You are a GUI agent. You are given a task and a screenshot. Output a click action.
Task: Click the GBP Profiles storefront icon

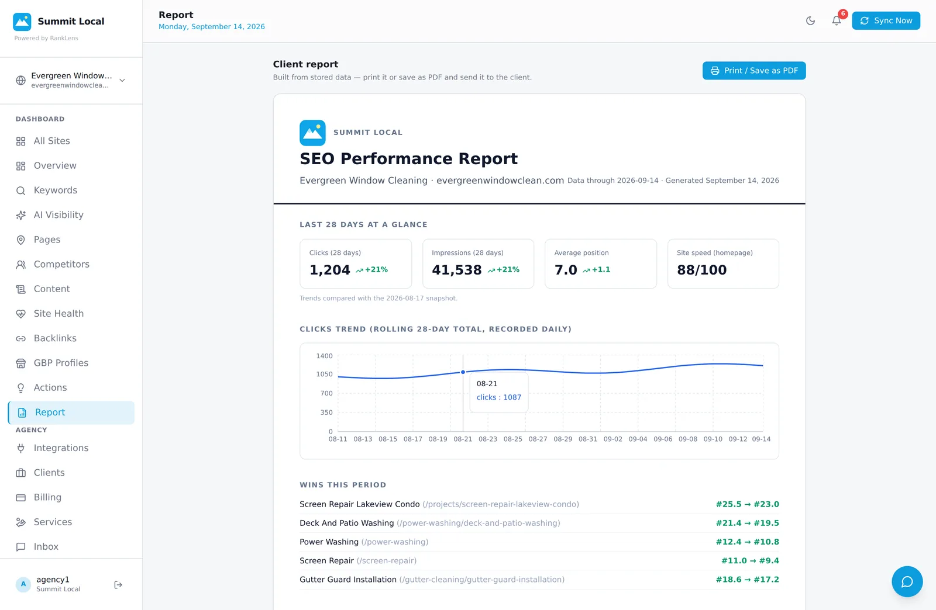point(21,363)
